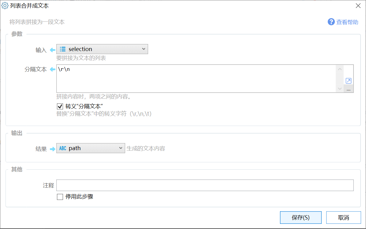The height and width of the screenshot is (229, 366).
Task: Uncheck the 转义"分隔文本" checkbox
Action: click(x=60, y=106)
